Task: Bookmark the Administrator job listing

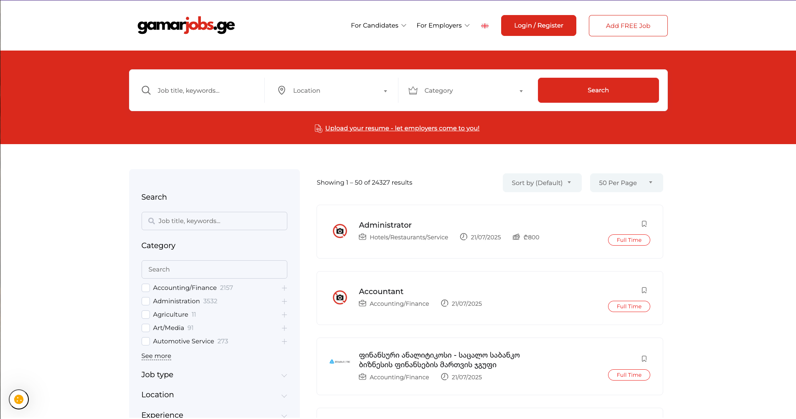Action: pyautogui.click(x=644, y=224)
